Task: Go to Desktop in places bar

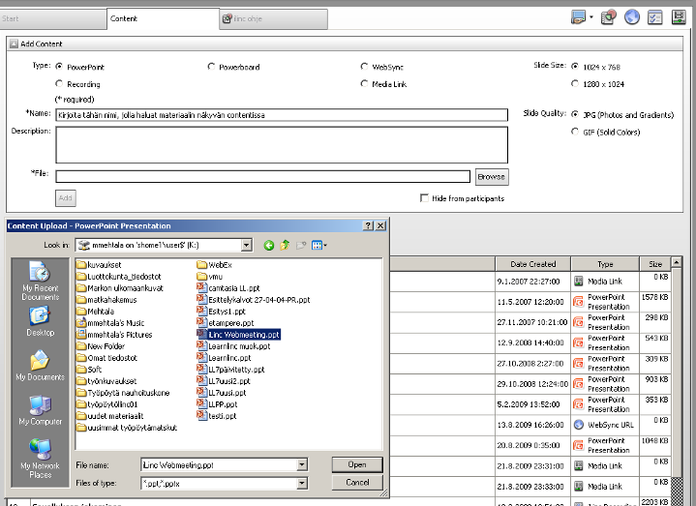Action: (x=40, y=322)
